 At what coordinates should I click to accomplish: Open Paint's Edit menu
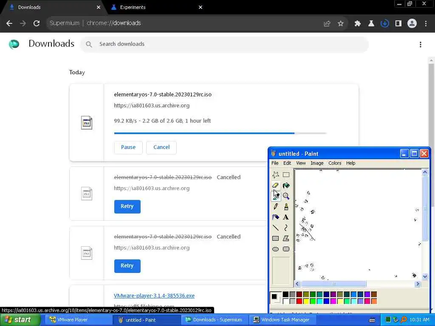coord(287,163)
